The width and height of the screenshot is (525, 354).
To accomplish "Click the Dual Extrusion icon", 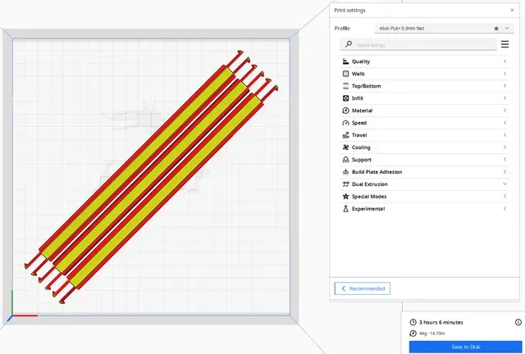I will [x=345, y=184].
